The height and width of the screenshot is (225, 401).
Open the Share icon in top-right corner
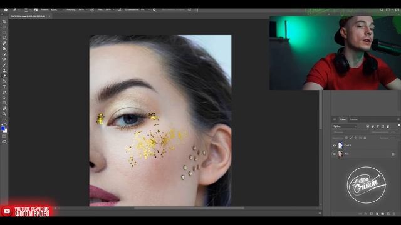click(397, 10)
